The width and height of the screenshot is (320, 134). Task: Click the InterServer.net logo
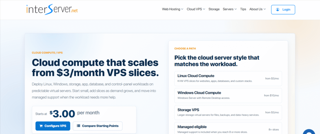(x=52, y=10)
